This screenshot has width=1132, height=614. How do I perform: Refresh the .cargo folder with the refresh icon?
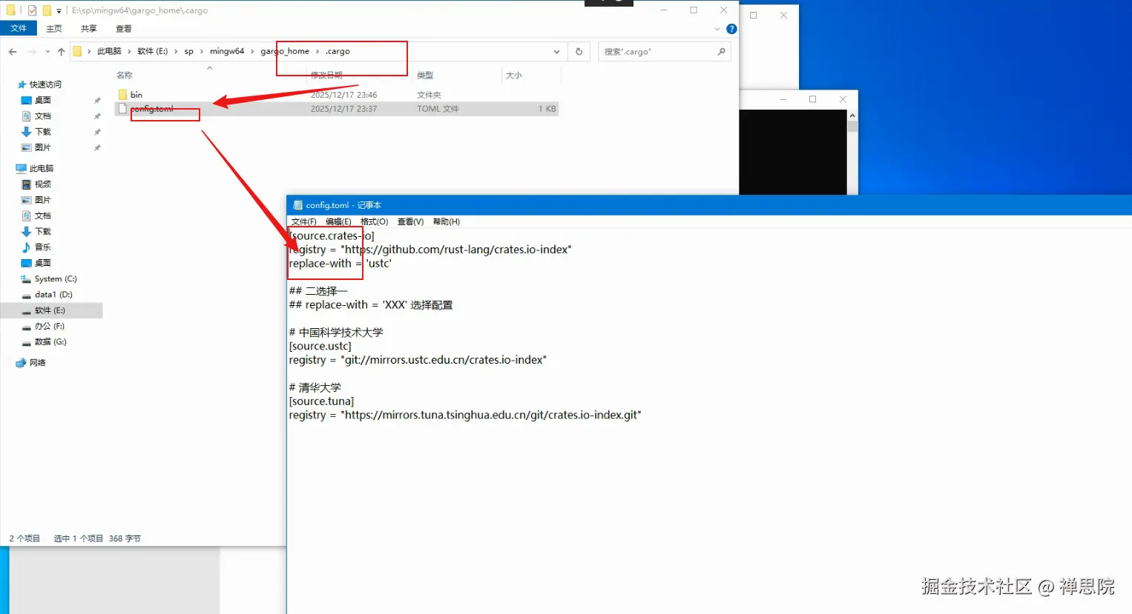click(x=579, y=51)
